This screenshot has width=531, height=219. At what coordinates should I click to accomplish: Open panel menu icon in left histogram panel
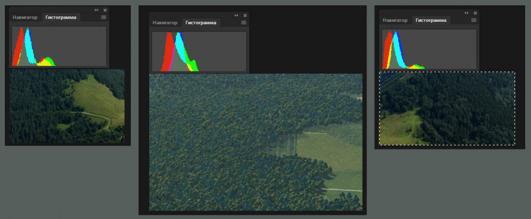pos(104,17)
